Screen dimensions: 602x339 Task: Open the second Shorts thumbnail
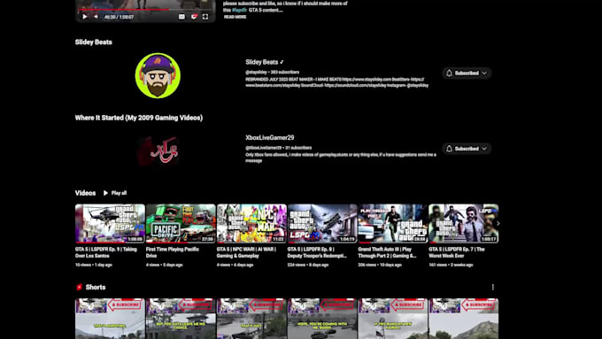(181, 319)
